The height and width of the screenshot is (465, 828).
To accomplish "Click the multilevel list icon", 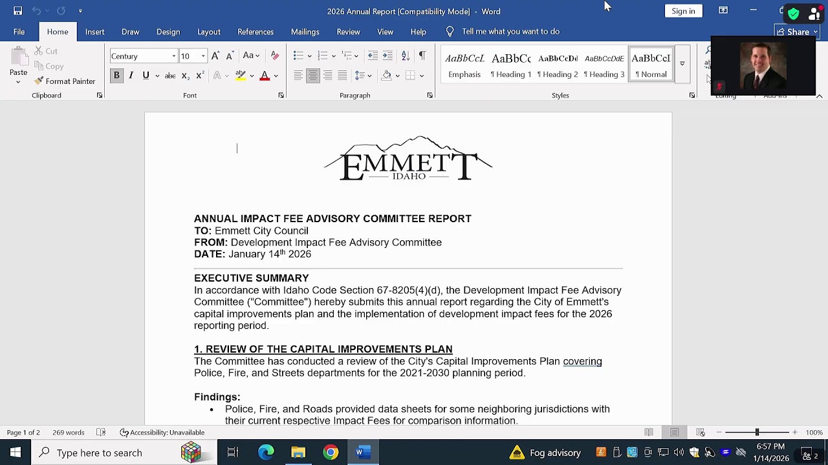I will coord(347,56).
